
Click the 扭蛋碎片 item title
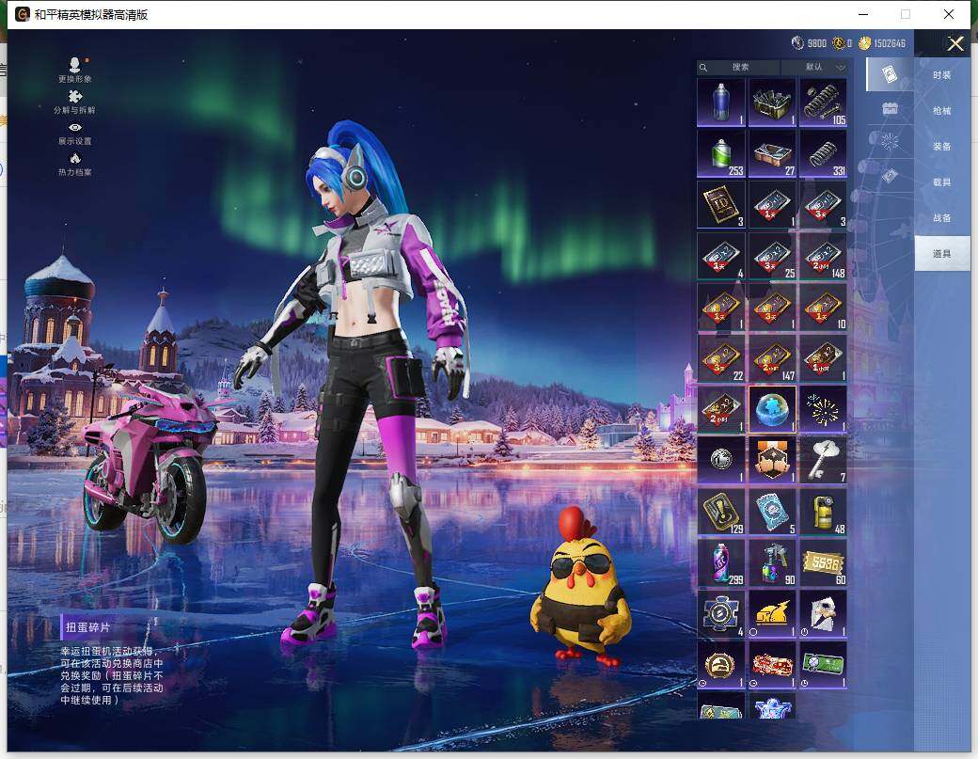tap(88, 627)
